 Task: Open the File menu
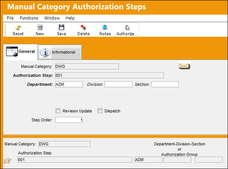tap(10, 18)
